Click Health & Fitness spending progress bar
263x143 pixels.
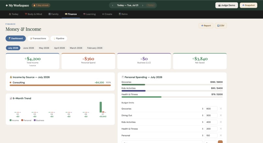tap(172, 97)
